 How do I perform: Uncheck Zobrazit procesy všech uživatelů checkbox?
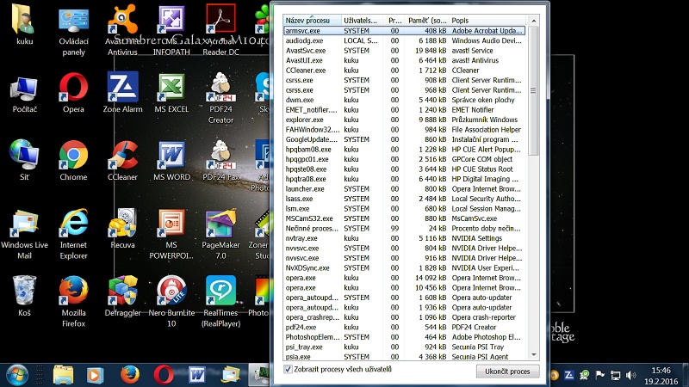(x=289, y=370)
